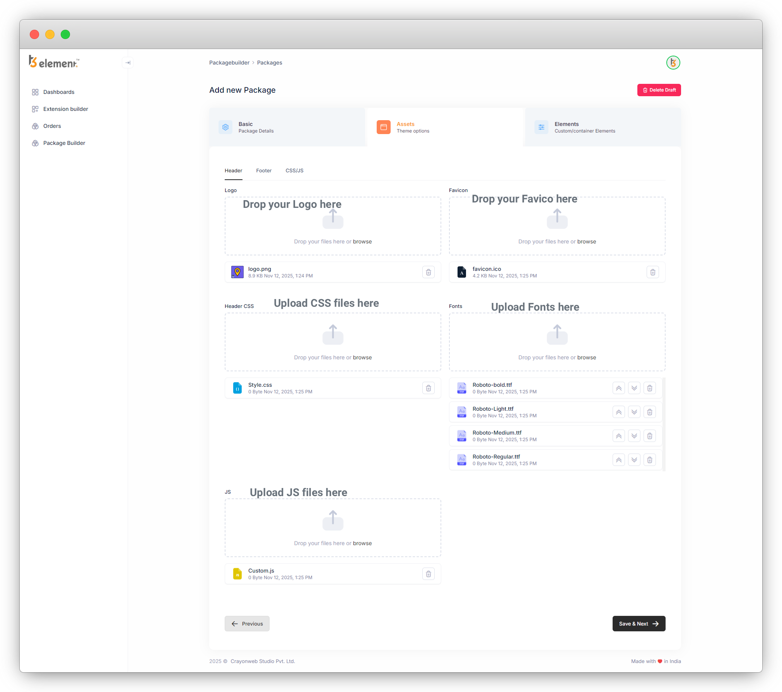
Task: Delete the logo.png file
Action: (x=428, y=272)
